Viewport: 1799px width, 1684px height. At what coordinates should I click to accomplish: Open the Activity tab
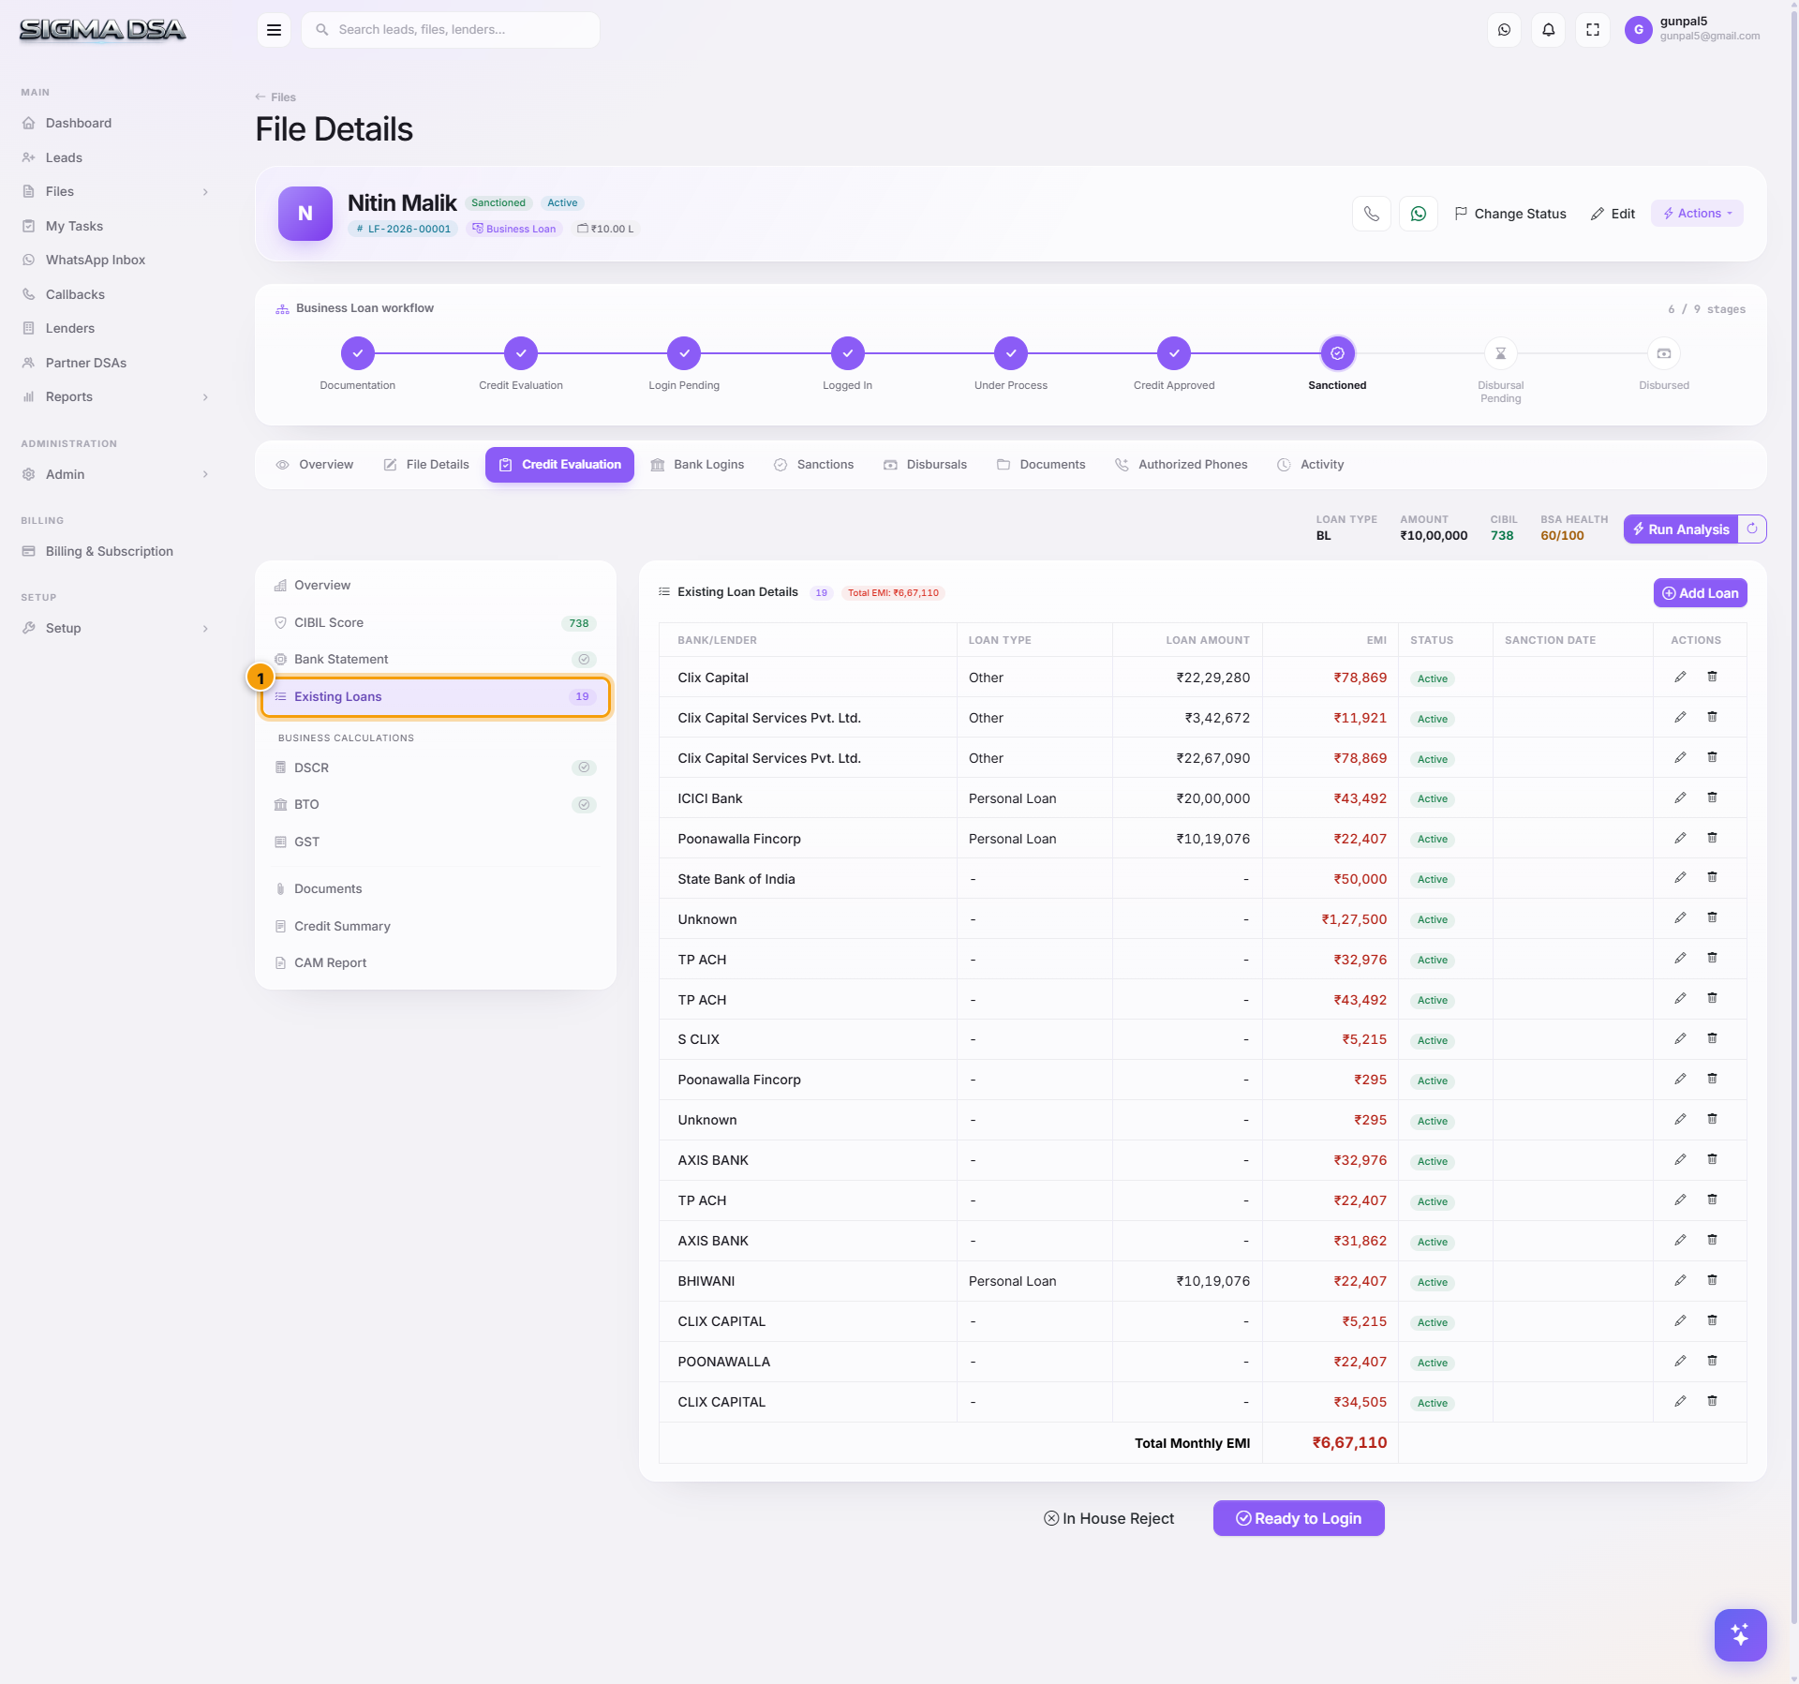point(1310,465)
